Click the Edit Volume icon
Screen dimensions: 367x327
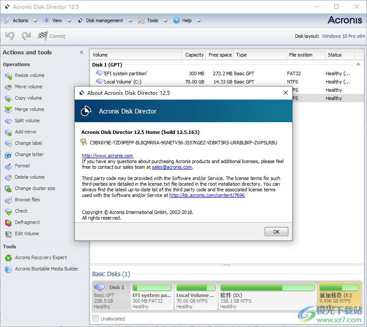pos(8,234)
